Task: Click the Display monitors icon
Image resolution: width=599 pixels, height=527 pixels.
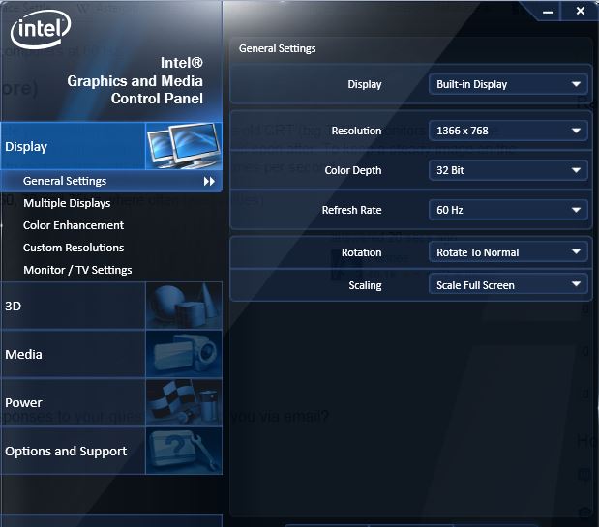Action: pyautogui.click(x=184, y=146)
